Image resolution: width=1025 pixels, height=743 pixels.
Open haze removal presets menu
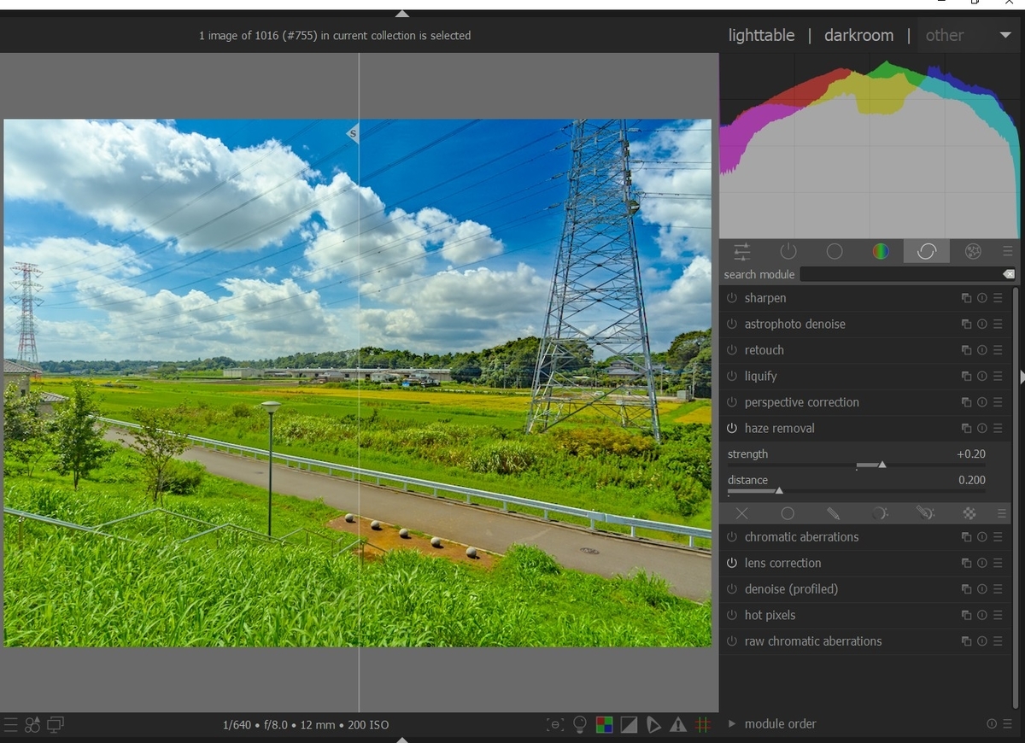pyautogui.click(x=998, y=428)
